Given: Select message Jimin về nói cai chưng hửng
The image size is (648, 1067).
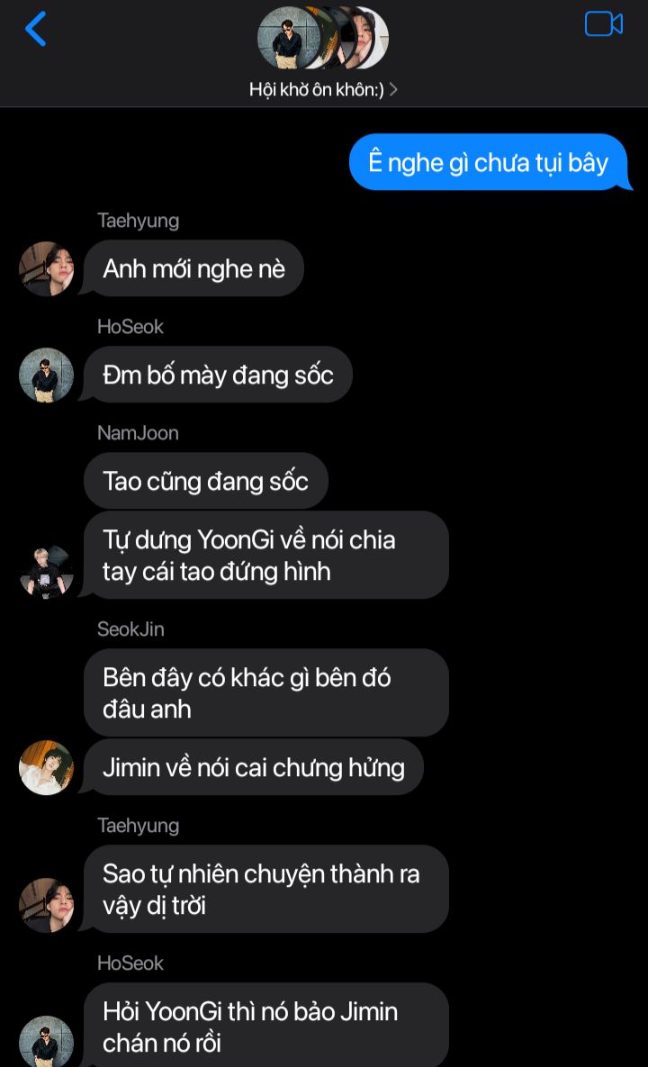Looking at the screenshot, I should click(253, 767).
